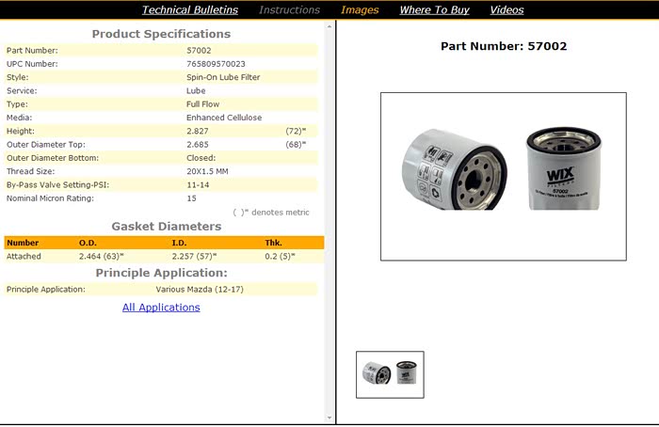Click the large WIX 57002 product image
659x427 pixels.
pos(504,176)
